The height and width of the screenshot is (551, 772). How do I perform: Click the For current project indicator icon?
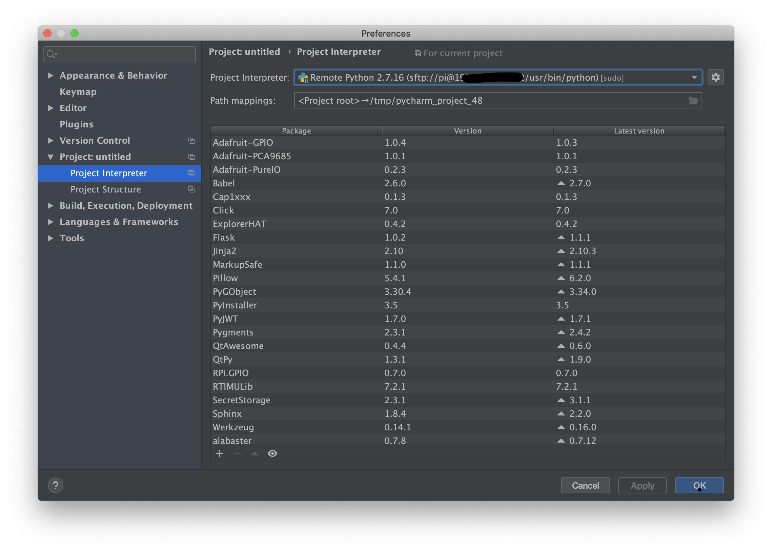click(418, 53)
